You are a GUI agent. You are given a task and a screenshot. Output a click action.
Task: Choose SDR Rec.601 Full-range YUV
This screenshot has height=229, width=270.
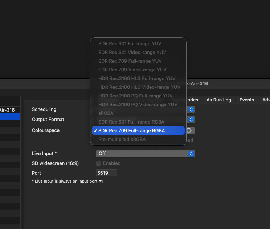point(130,43)
